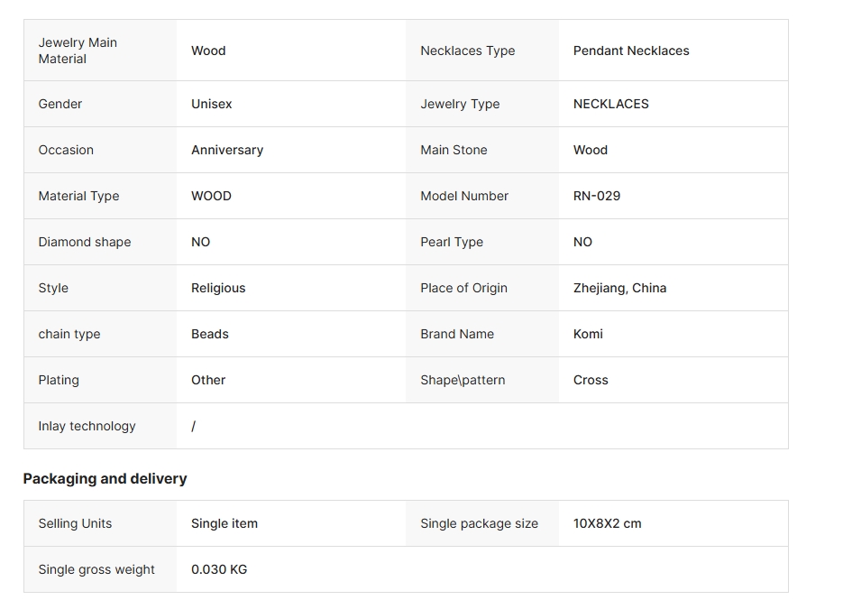Viewport: 843px width, 600px height.
Task: Click the Material Type label
Action: (78, 196)
